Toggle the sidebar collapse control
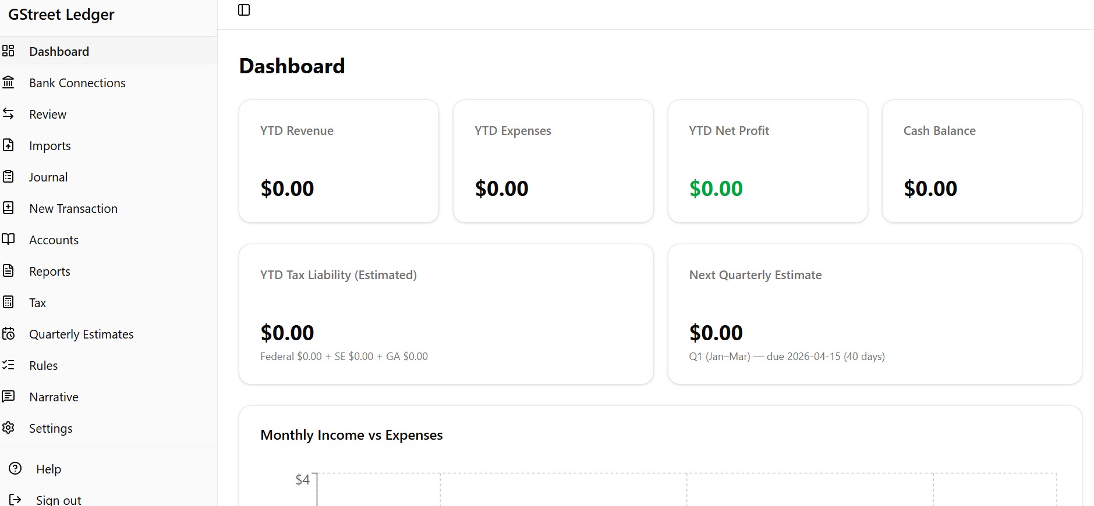 244,9
